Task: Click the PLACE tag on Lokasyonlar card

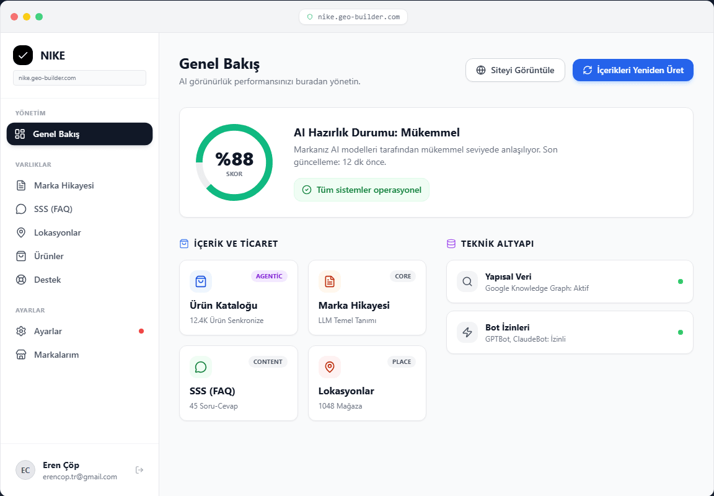Action: point(402,361)
